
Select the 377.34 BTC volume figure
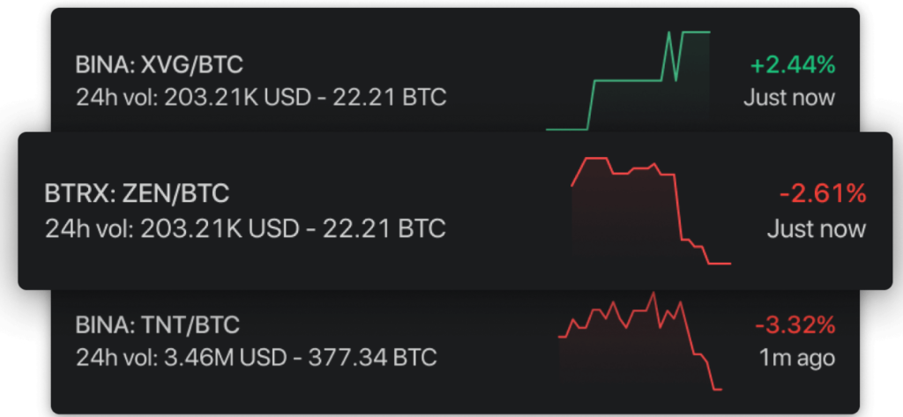point(372,358)
